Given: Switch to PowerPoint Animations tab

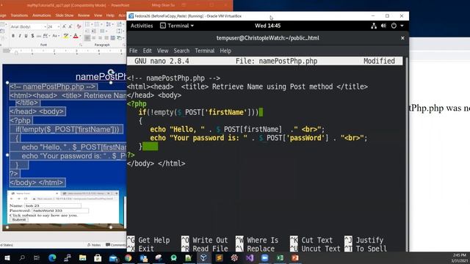Looking at the screenshot, I should point(41,15).
